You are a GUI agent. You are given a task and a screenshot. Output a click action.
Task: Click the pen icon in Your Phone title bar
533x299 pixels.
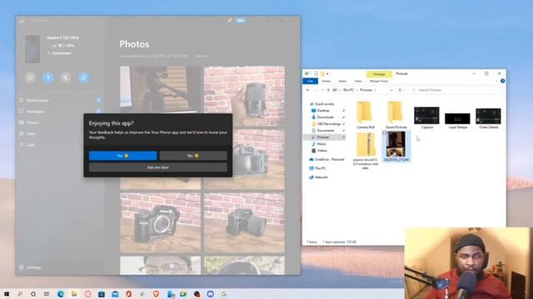[x=230, y=21]
